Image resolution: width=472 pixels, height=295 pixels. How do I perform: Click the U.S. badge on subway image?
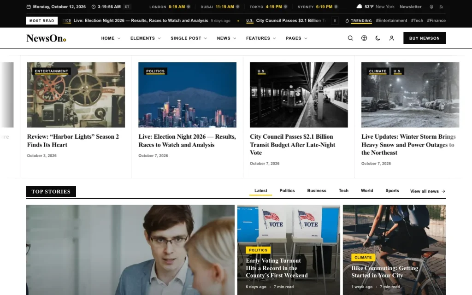point(261,71)
